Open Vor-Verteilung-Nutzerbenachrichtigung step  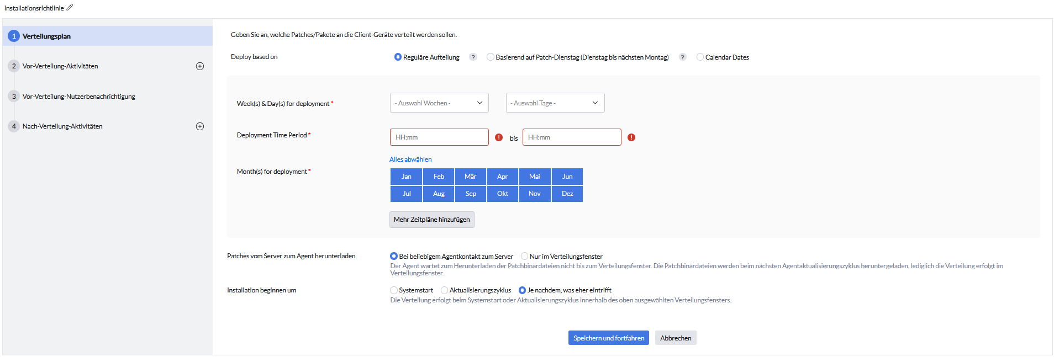(78, 97)
